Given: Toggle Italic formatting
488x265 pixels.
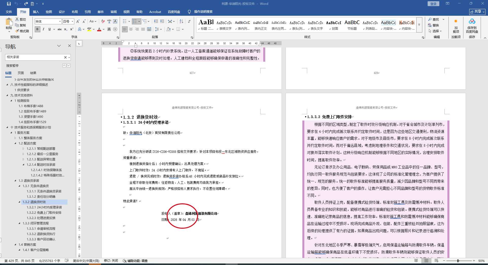Looking at the screenshot, I should [43, 29].
